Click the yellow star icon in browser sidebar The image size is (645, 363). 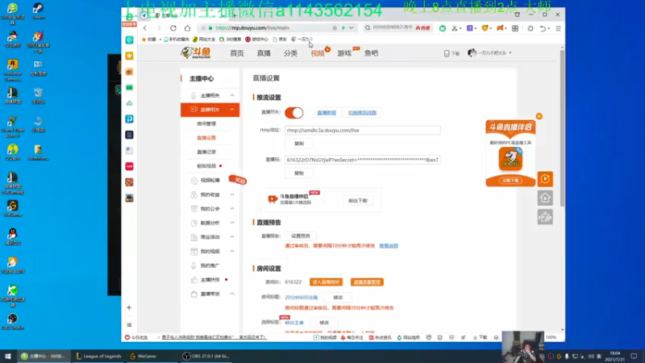coord(129,56)
